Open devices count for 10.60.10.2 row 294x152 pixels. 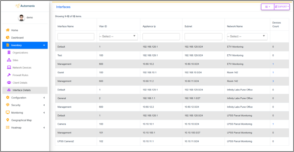(273, 64)
